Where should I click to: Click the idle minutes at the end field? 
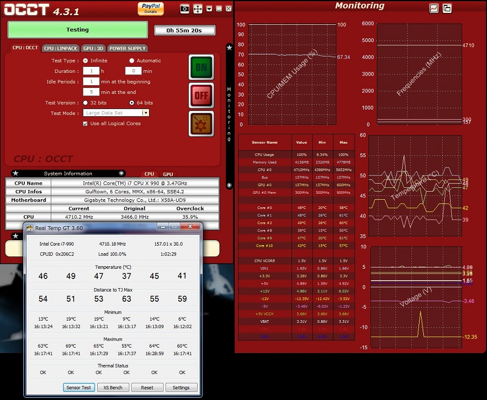pos(91,92)
